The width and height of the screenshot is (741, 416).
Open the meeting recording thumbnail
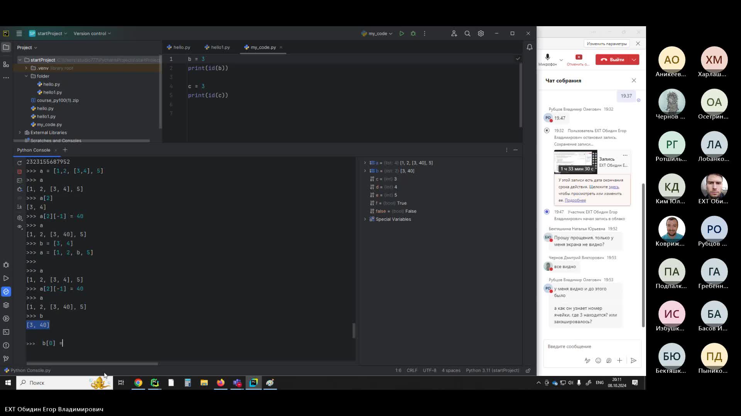(575, 162)
